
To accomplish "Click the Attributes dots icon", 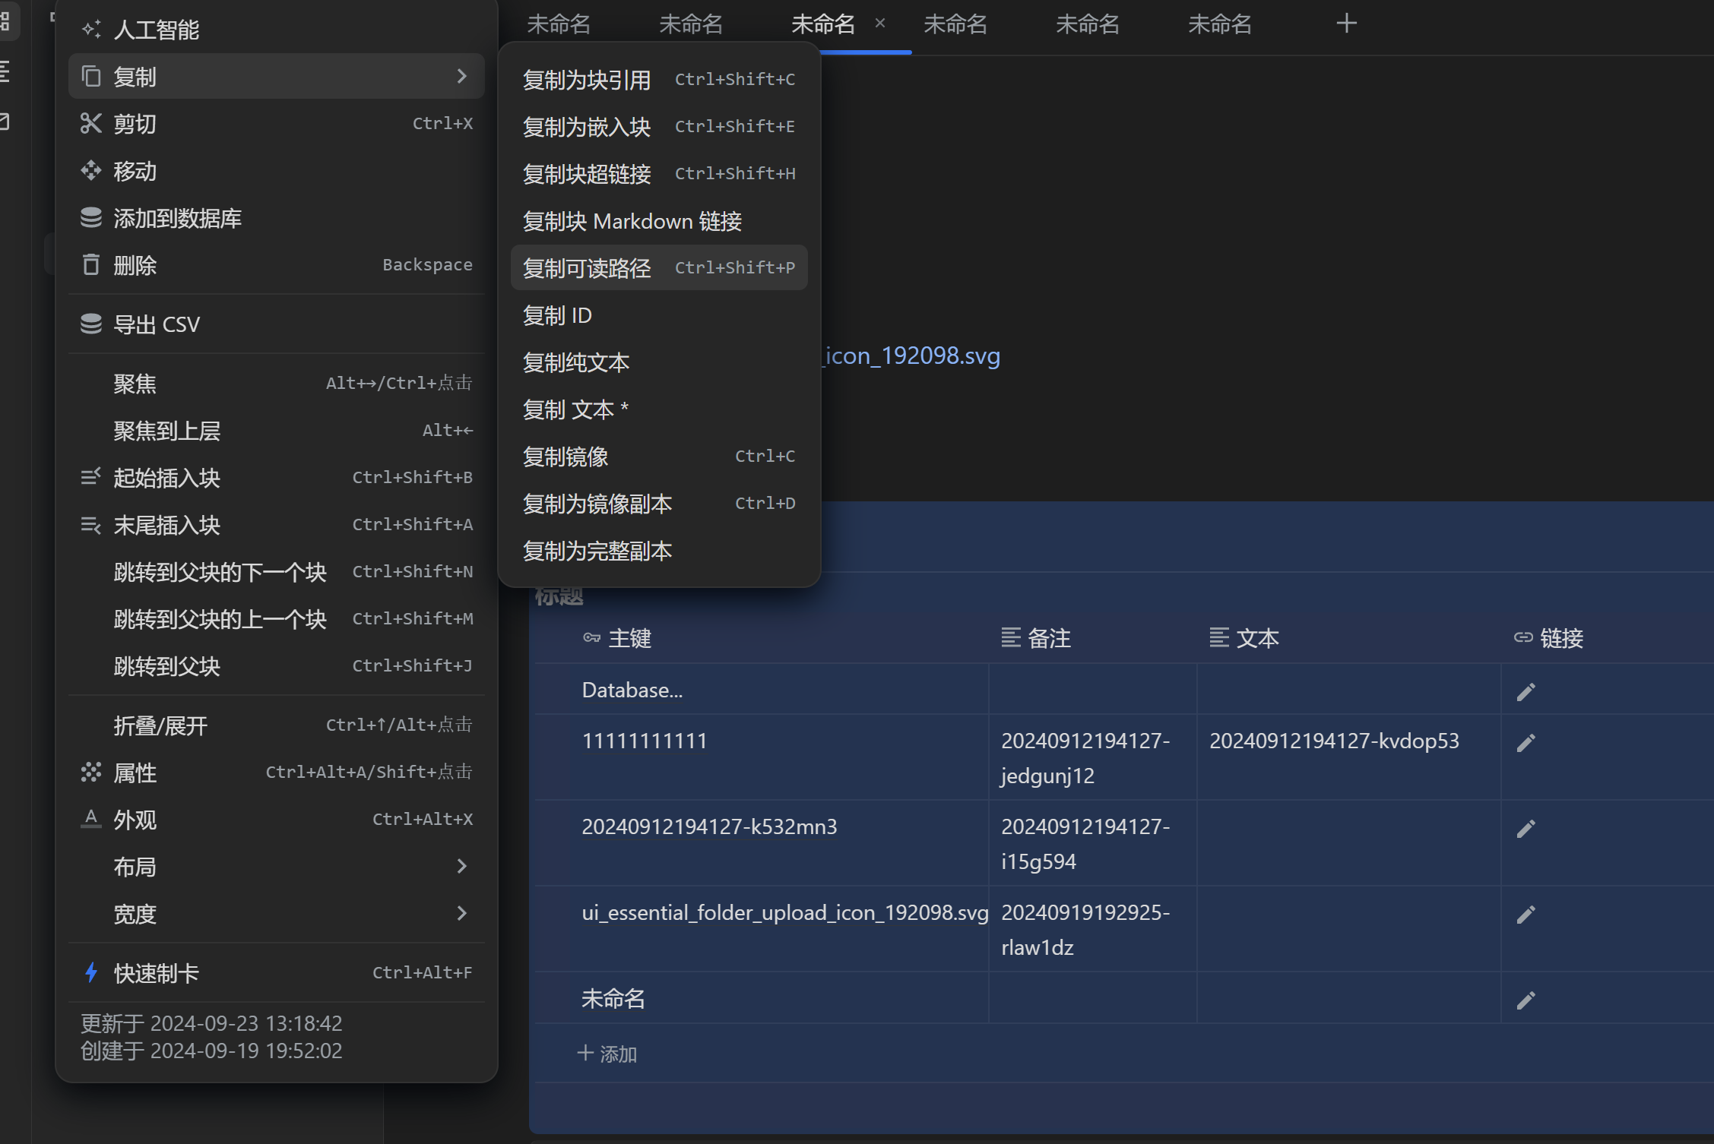I will (x=91, y=773).
